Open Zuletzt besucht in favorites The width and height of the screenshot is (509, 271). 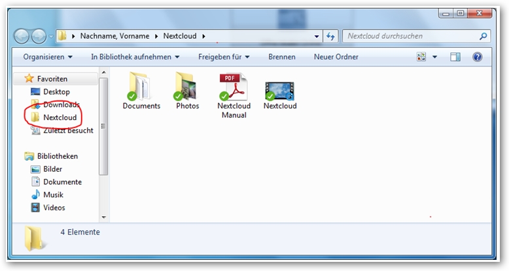[68, 131]
